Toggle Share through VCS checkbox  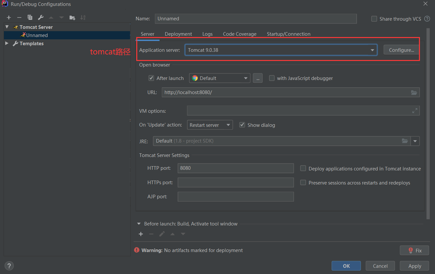pos(374,19)
